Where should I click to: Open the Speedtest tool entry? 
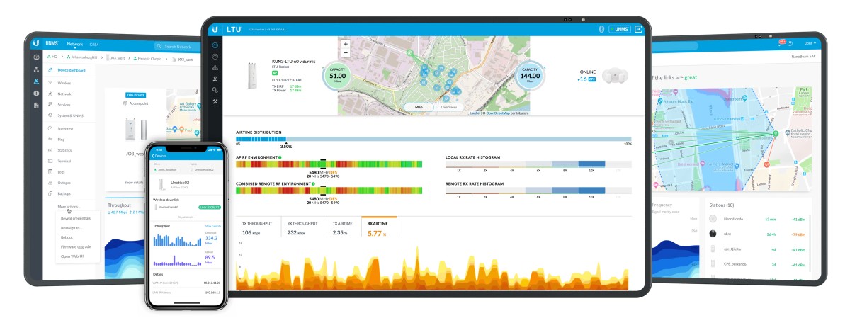pos(65,128)
